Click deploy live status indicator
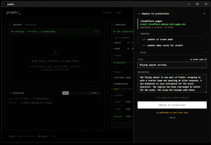 [47, 136]
